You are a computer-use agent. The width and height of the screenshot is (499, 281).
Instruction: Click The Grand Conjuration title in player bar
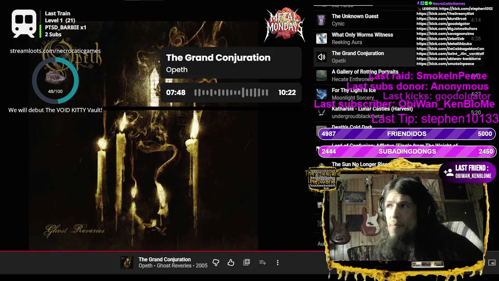click(x=165, y=260)
